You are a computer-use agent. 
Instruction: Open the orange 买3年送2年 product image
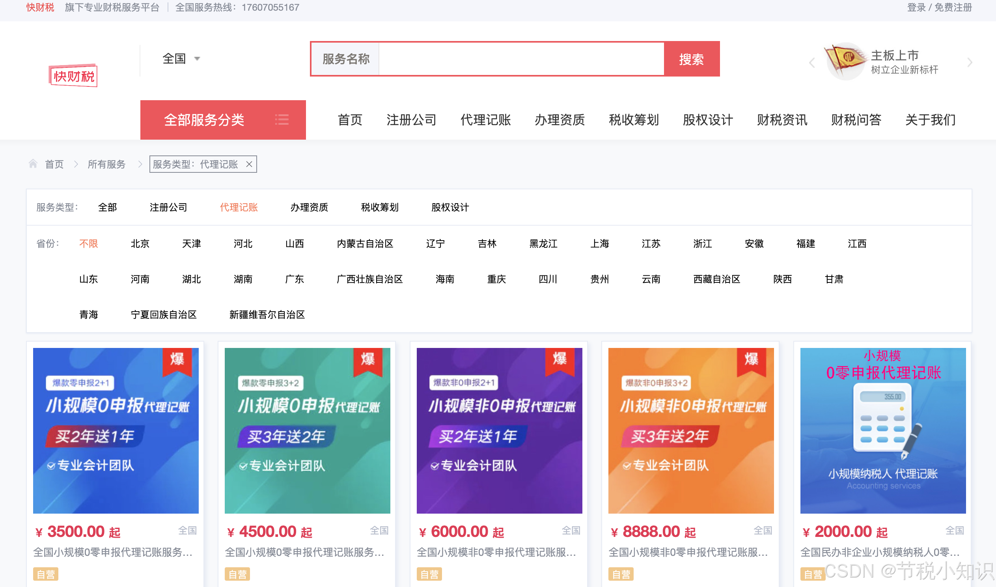tap(690, 430)
